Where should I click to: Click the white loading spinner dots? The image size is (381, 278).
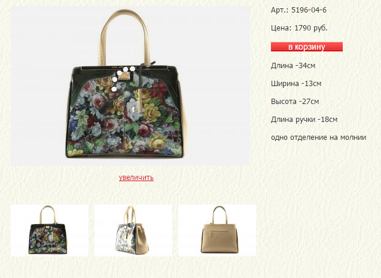click(x=123, y=78)
